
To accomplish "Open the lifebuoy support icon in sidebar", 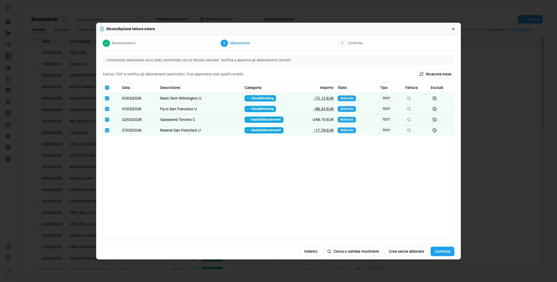I will point(8,159).
